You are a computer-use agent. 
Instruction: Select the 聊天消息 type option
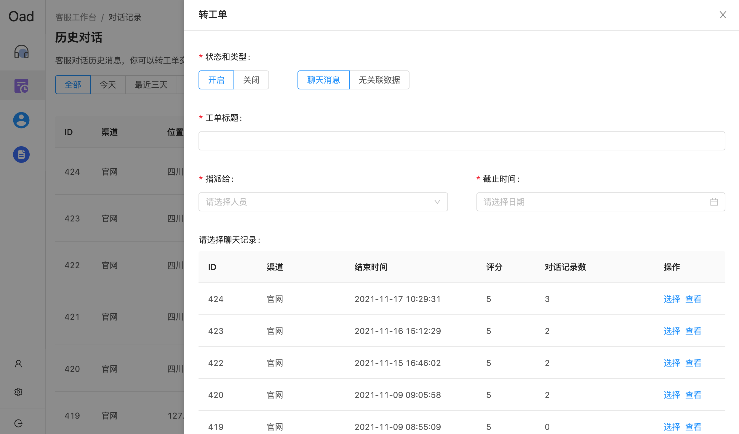324,80
